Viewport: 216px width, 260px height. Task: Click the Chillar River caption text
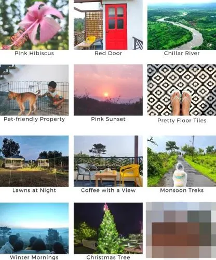[x=182, y=53]
